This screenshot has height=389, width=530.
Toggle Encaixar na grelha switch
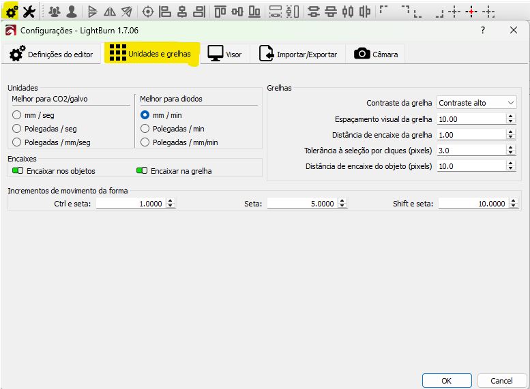coord(142,171)
